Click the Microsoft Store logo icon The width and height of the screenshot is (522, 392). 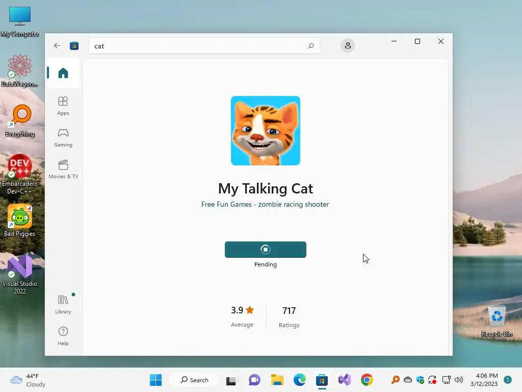coord(74,45)
